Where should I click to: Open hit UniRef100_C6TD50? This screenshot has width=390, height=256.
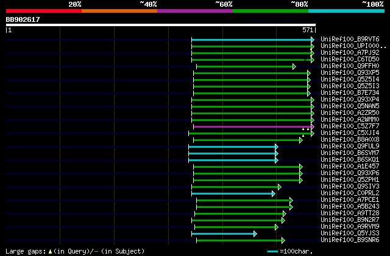pos(350,60)
